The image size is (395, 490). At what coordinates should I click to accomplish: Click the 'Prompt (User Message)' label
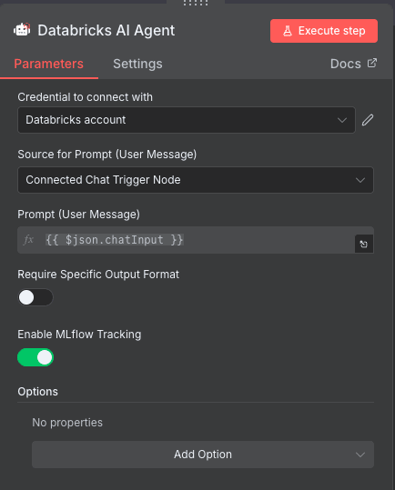pos(79,215)
